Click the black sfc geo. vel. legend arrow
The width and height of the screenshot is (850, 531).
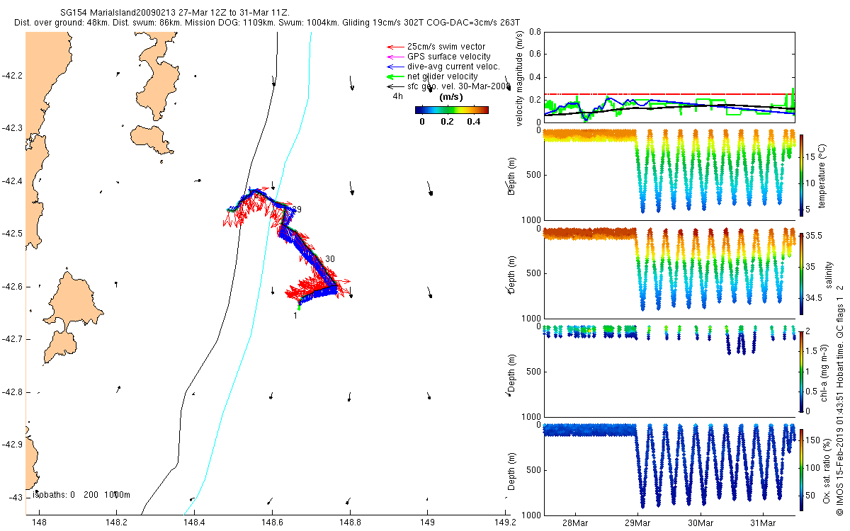coord(395,86)
